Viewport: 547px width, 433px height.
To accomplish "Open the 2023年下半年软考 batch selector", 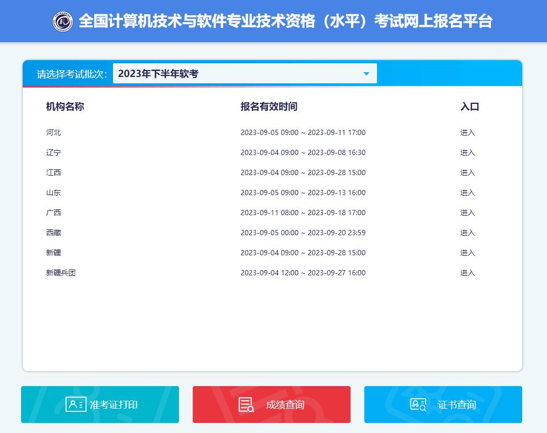I will (x=238, y=74).
